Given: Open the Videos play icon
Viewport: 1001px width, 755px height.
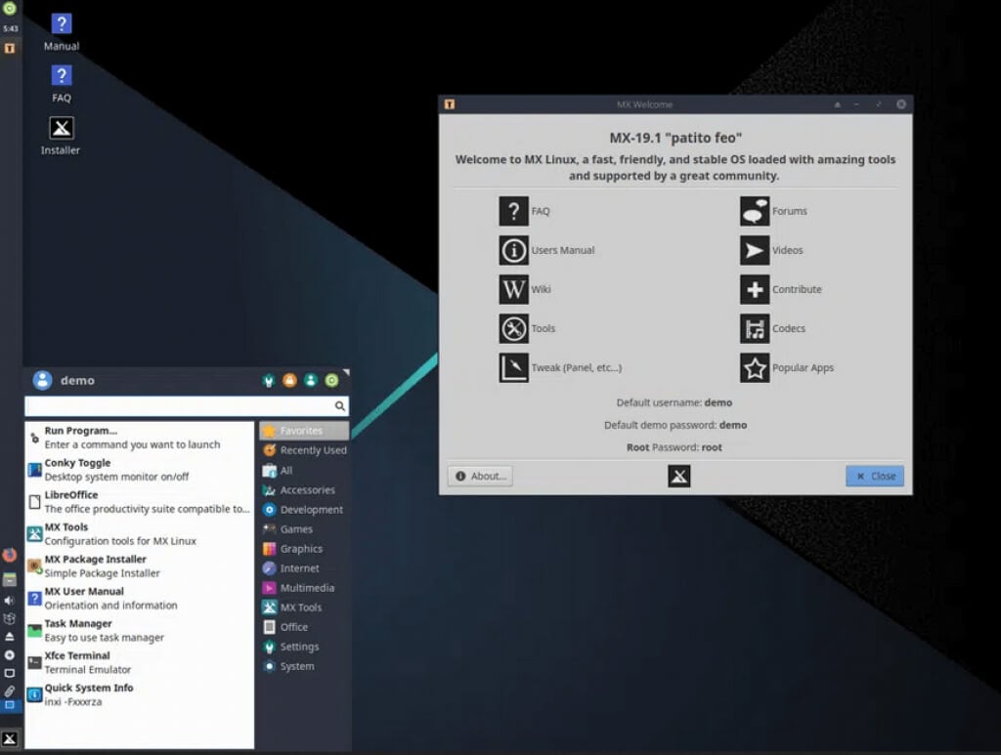Looking at the screenshot, I should click(755, 250).
